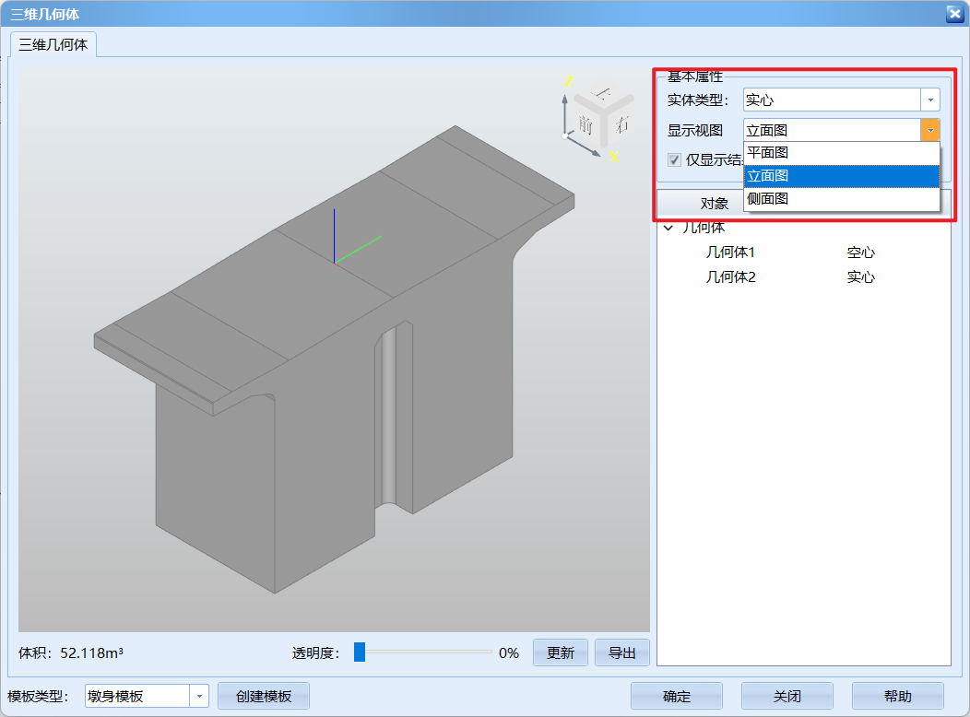Viewport: 970px width, 717px height.
Task: Click 创建模板 to create a template
Action: (264, 696)
